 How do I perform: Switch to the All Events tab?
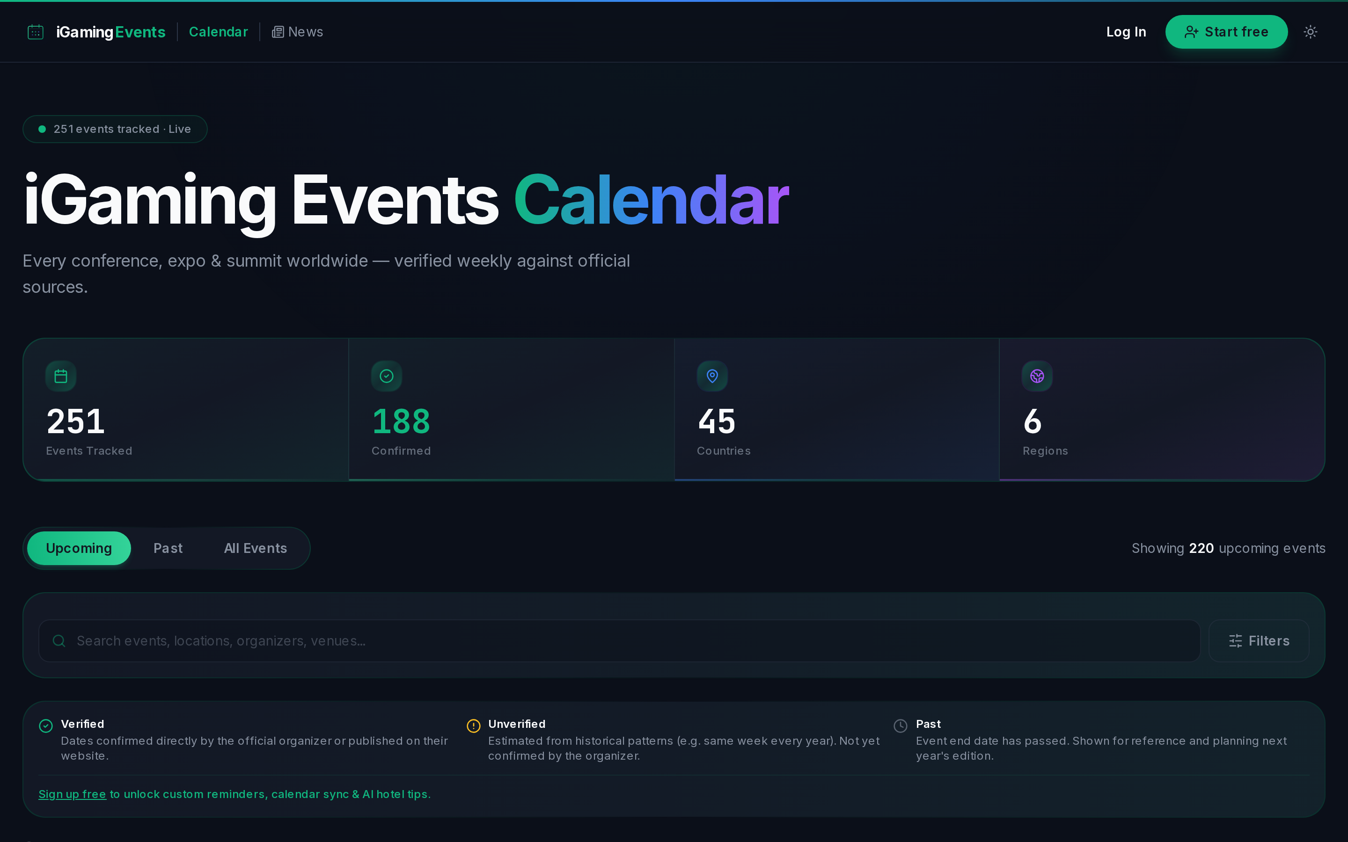coord(256,549)
